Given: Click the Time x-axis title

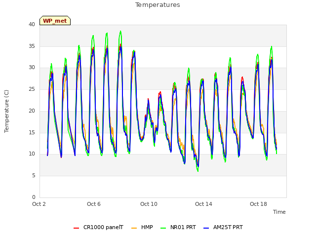Looking at the screenshot, I should [279, 212].
